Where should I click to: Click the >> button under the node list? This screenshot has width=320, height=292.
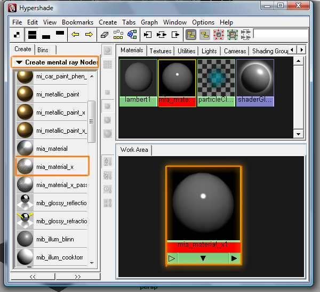point(78,277)
